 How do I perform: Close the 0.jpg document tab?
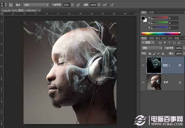39,10
